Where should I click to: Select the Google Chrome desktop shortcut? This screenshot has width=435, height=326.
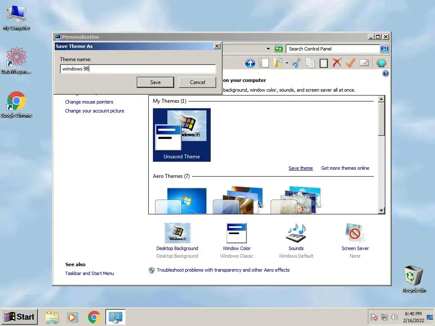tap(17, 104)
